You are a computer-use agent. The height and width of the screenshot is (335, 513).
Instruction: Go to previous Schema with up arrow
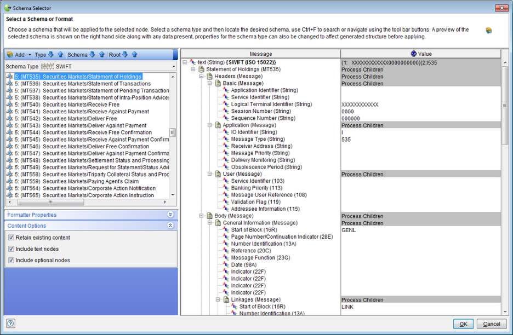(x=101, y=55)
